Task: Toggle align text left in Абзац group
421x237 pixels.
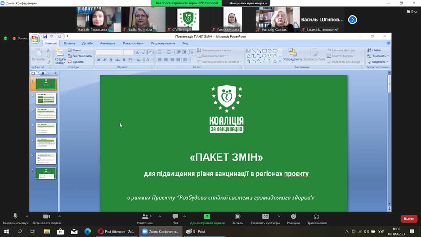Action: pos(160,60)
